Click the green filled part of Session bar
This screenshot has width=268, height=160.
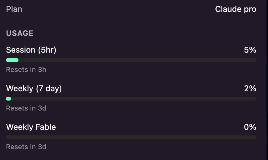click(12, 60)
